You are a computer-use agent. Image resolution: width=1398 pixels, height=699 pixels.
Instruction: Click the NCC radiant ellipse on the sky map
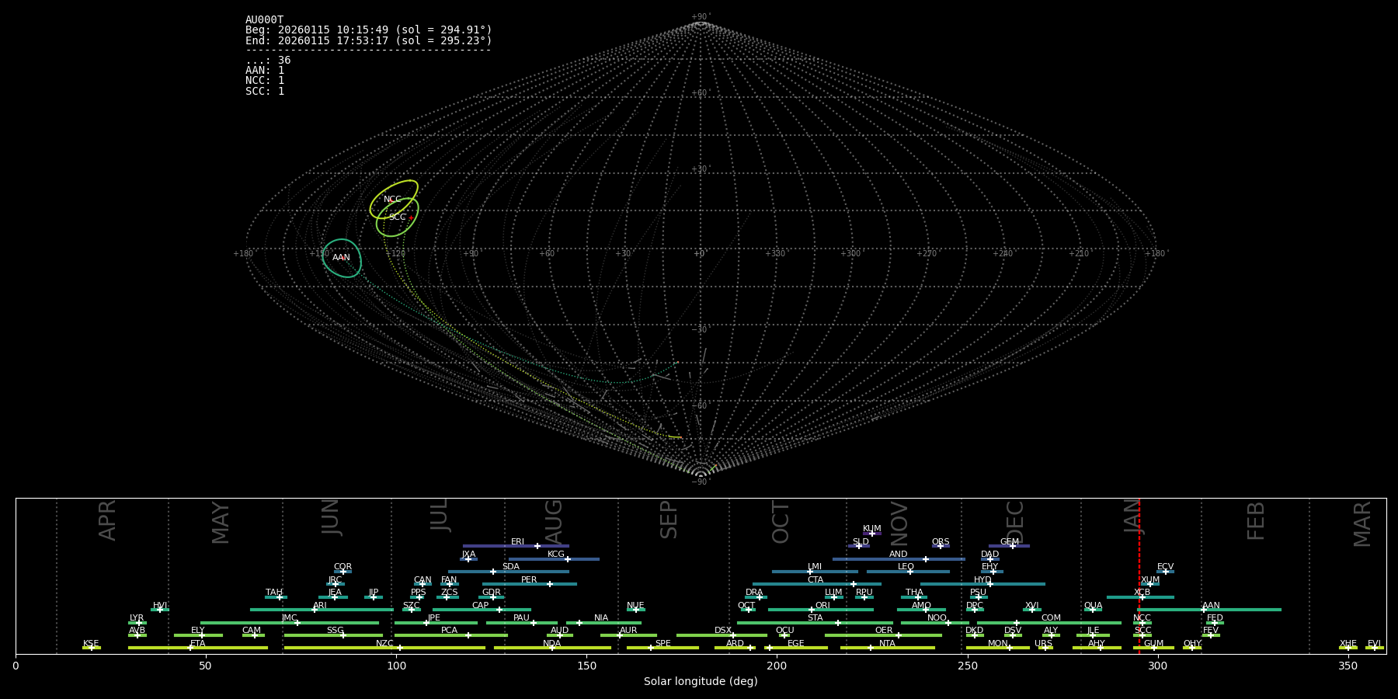(x=393, y=199)
